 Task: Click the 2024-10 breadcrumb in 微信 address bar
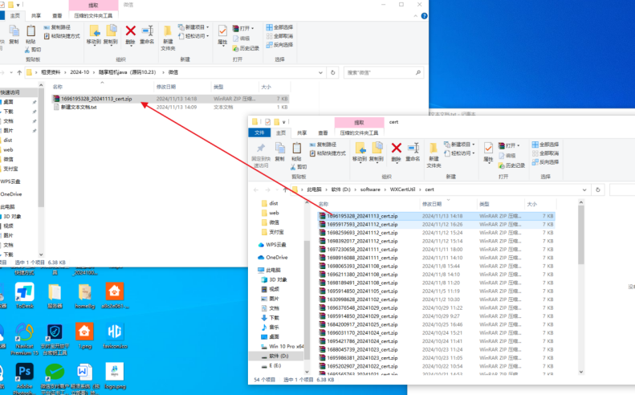[79, 72]
